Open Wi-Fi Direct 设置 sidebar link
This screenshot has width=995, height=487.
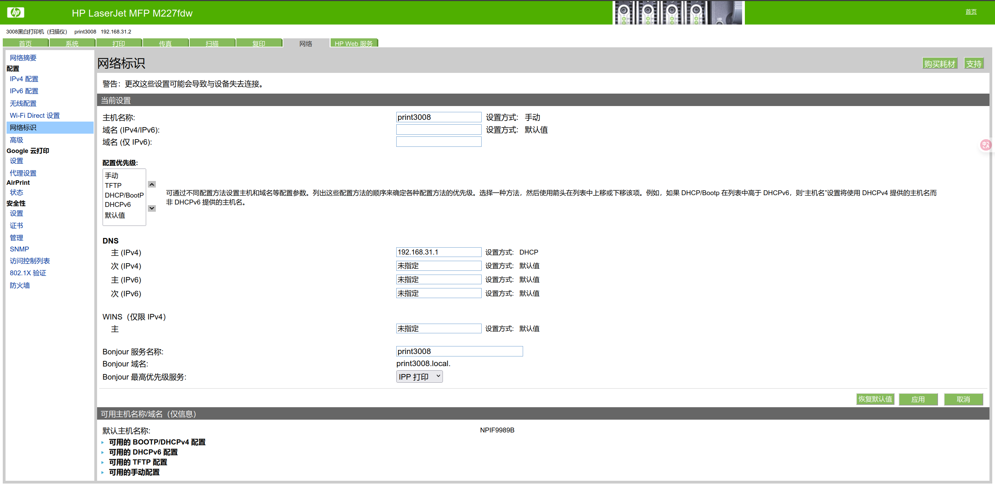tap(35, 115)
